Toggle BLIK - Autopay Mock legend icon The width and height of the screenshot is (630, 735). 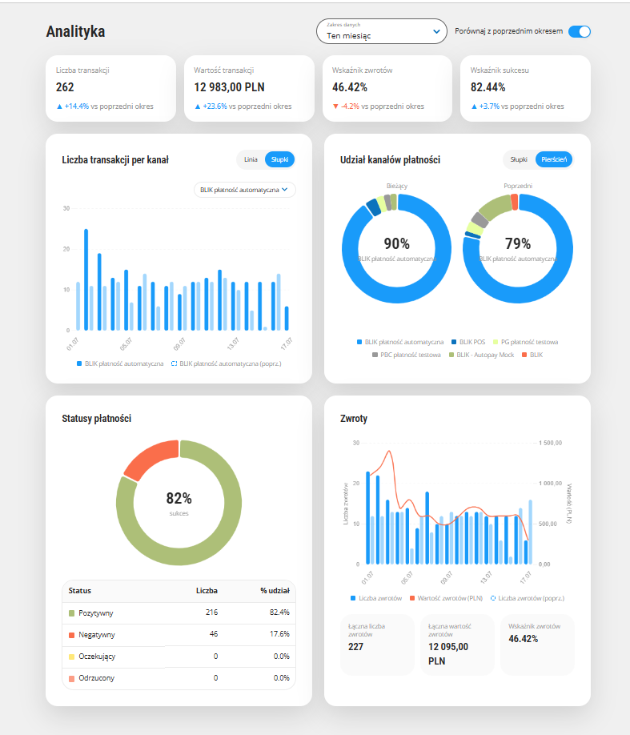[x=451, y=355]
